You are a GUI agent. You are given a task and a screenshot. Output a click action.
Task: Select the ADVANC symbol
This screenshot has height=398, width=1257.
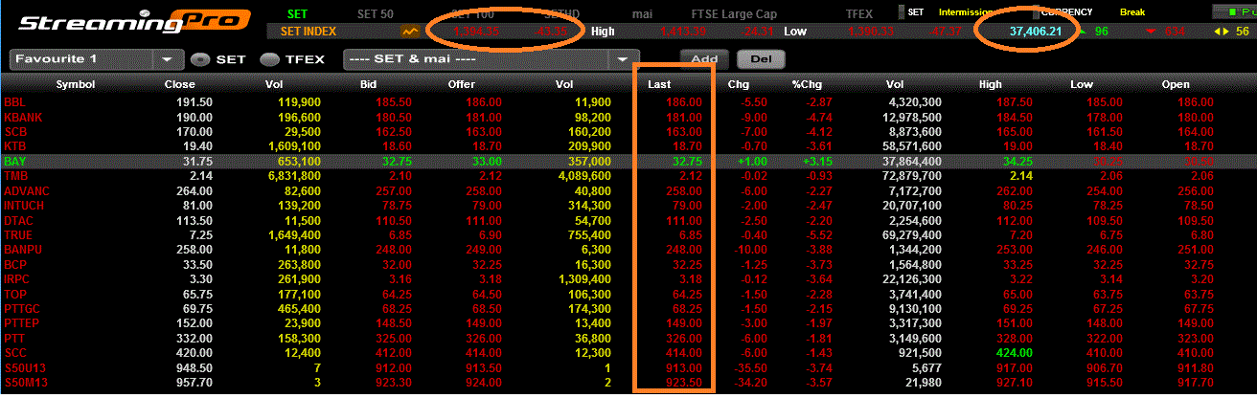28,190
